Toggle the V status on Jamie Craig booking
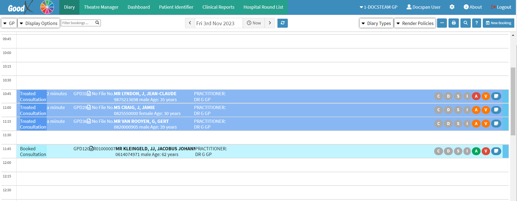Screen dimensions: 517x201 pos(486,110)
